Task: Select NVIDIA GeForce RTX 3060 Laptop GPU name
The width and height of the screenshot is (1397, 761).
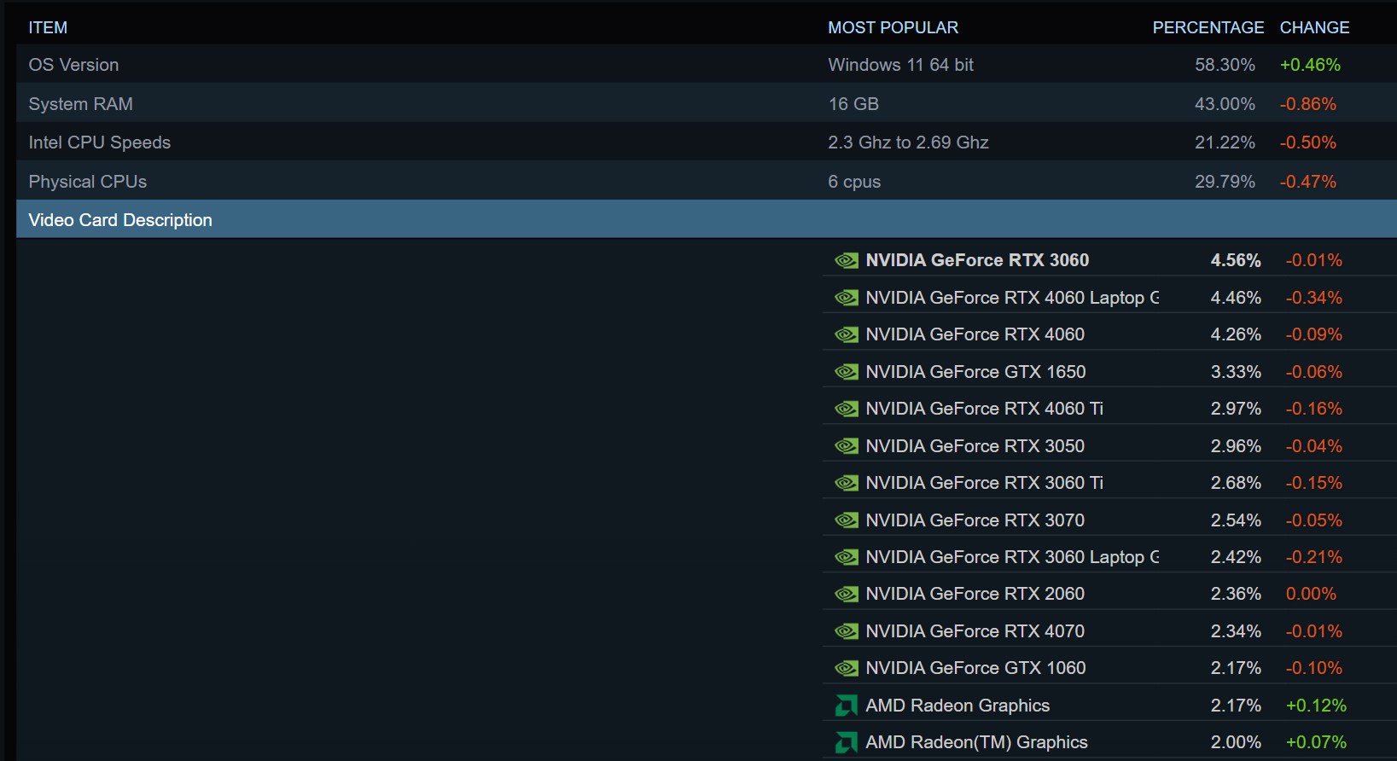Action: click(1012, 557)
